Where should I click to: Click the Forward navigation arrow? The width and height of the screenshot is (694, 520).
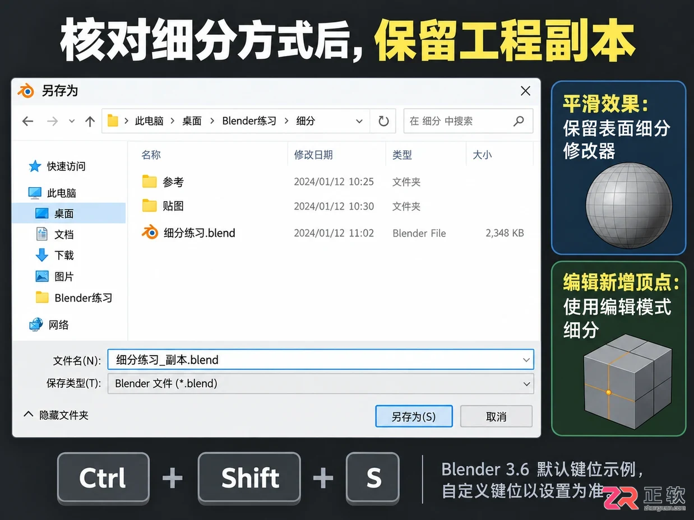pos(52,121)
